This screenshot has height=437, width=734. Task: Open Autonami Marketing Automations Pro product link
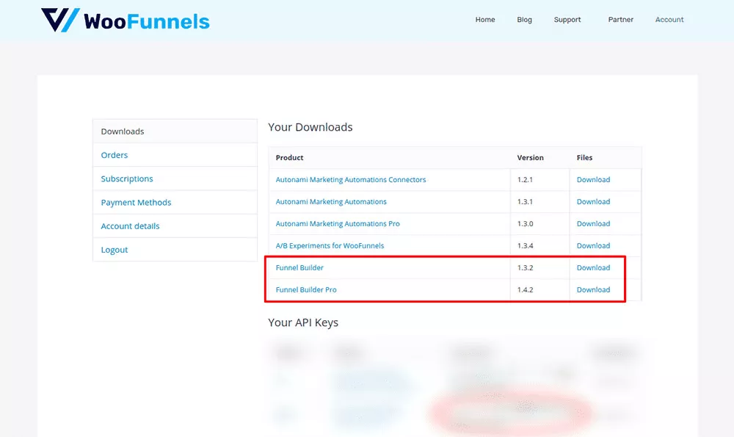338,223
